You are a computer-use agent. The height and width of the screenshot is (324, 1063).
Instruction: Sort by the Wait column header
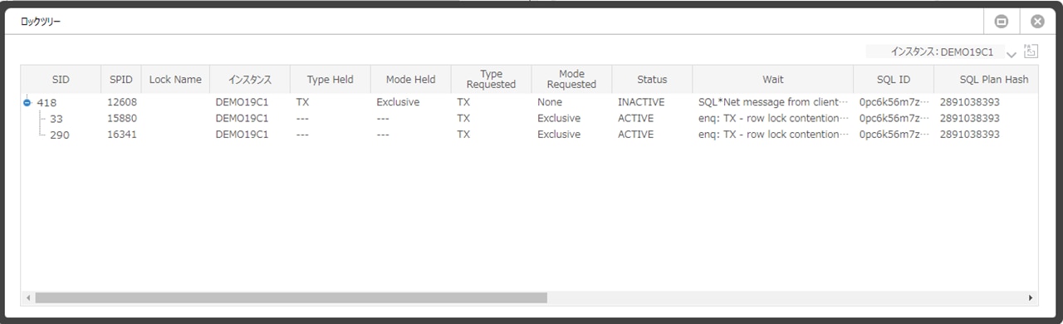(773, 80)
